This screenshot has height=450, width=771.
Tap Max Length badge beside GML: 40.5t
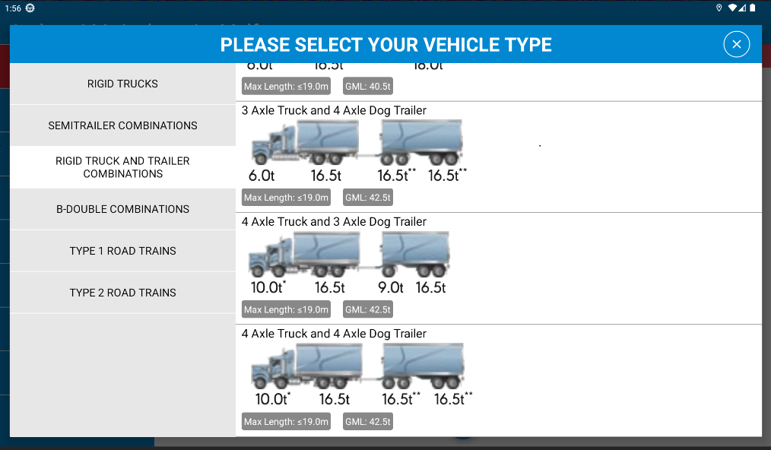(286, 86)
